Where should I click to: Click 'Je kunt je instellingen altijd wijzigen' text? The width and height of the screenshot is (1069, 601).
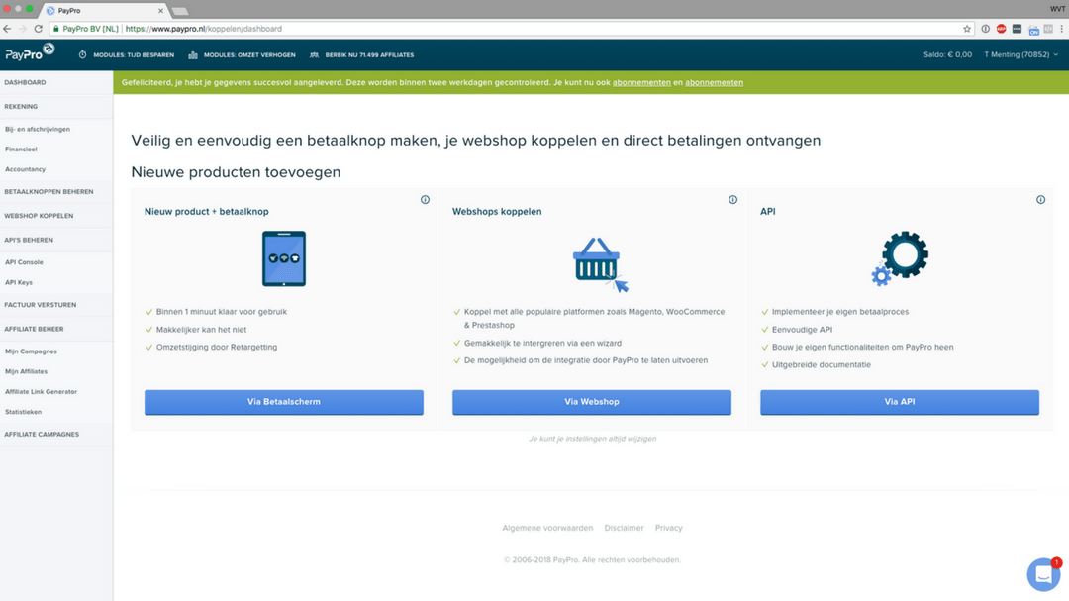pyautogui.click(x=593, y=439)
